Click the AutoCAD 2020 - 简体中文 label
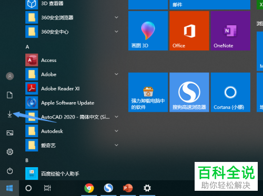Image resolution: width=263 pixels, height=196 pixels. tap(75, 117)
